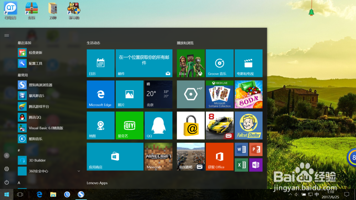Image resolution: width=356 pixels, height=200 pixels.
Task: Open File Explorer from the taskbar
Action: tap(53, 194)
